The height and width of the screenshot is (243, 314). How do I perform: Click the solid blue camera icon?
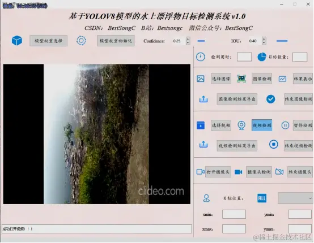(239, 172)
